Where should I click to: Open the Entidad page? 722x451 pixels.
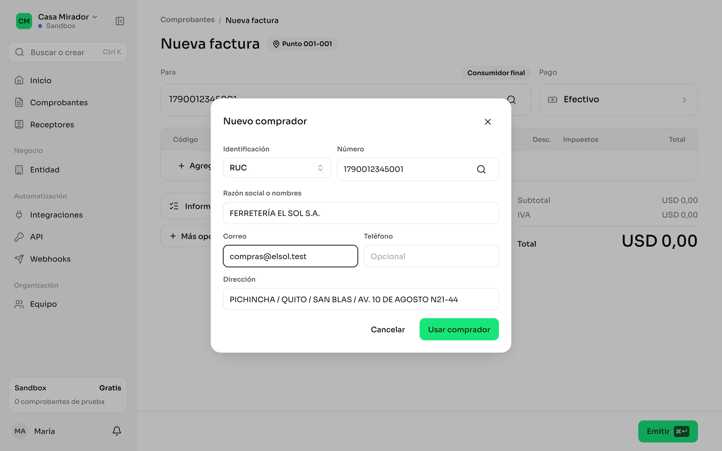coord(68,169)
